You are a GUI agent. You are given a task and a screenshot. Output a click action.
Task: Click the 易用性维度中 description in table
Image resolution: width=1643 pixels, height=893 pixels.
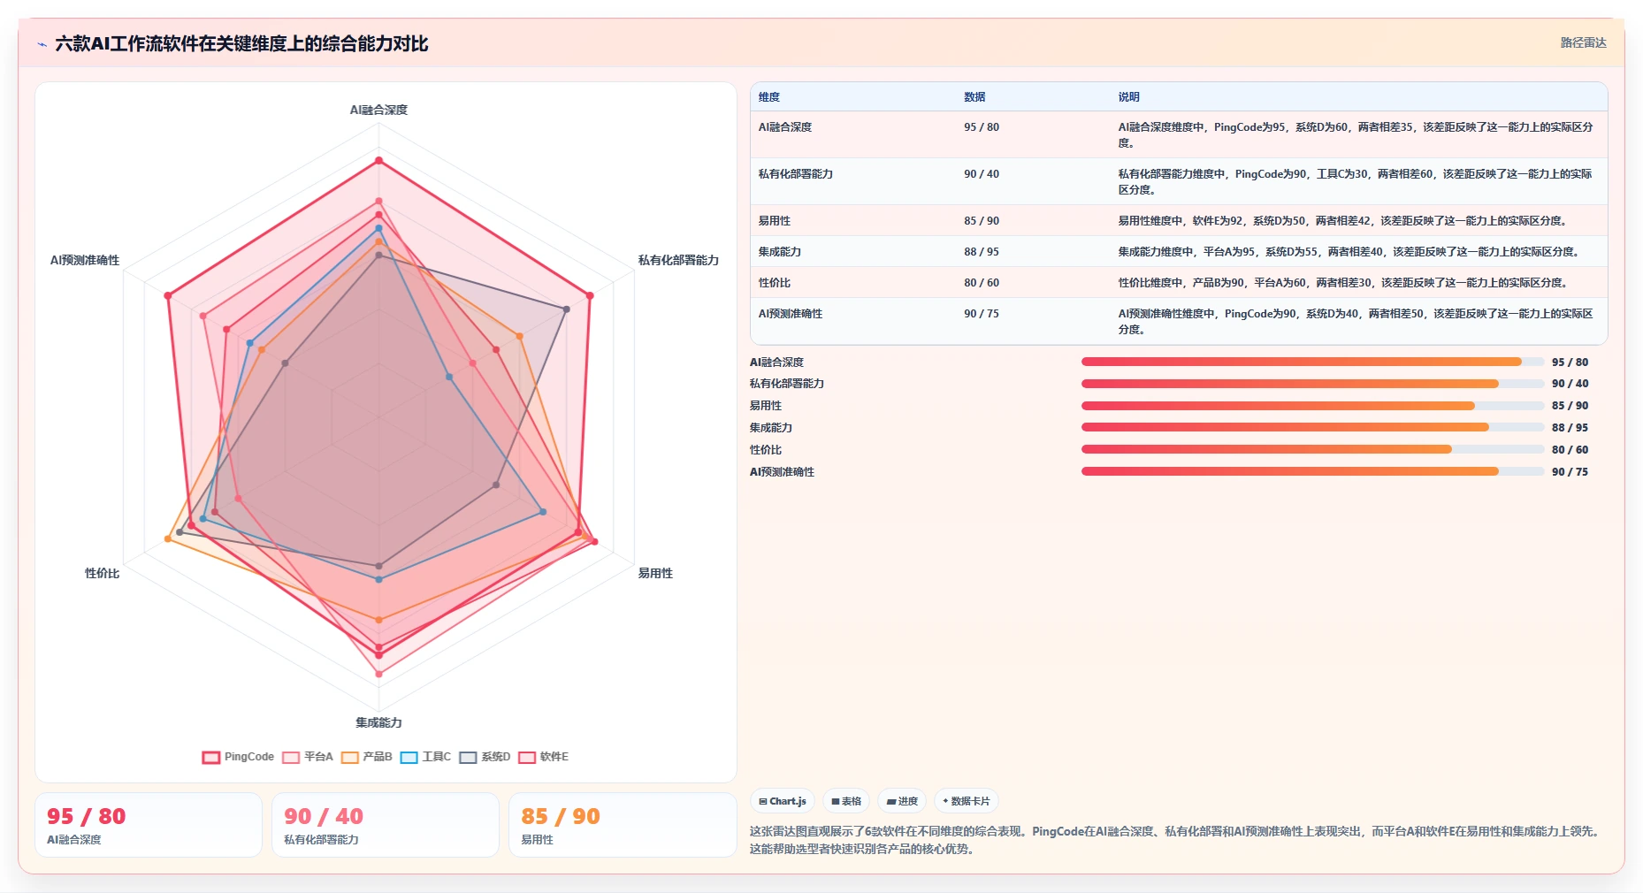click(x=1342, y=221)
